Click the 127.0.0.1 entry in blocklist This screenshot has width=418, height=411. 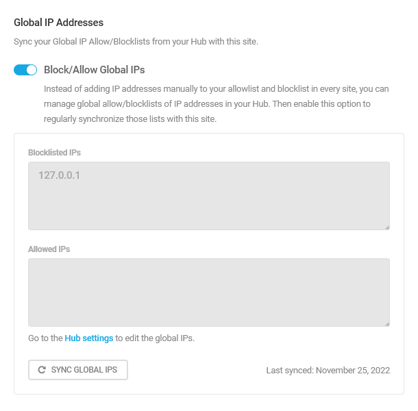pyautogui.click(x=60, y=175)
